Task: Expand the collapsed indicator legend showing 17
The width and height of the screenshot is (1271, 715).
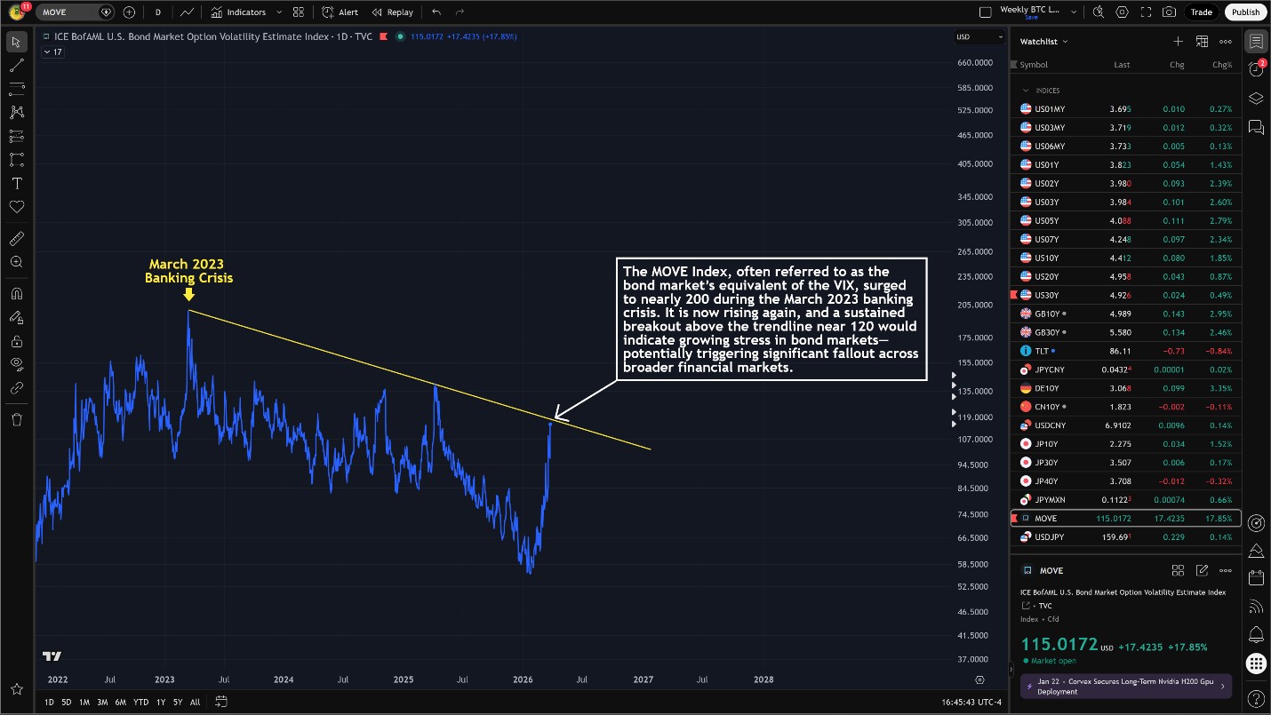Action: (52, 52)
